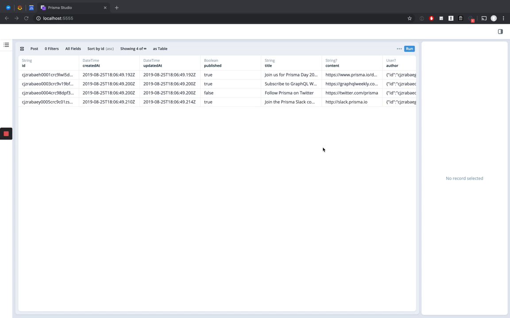
Task: Open the Post model selector
Action: click(x=34, y=49)
